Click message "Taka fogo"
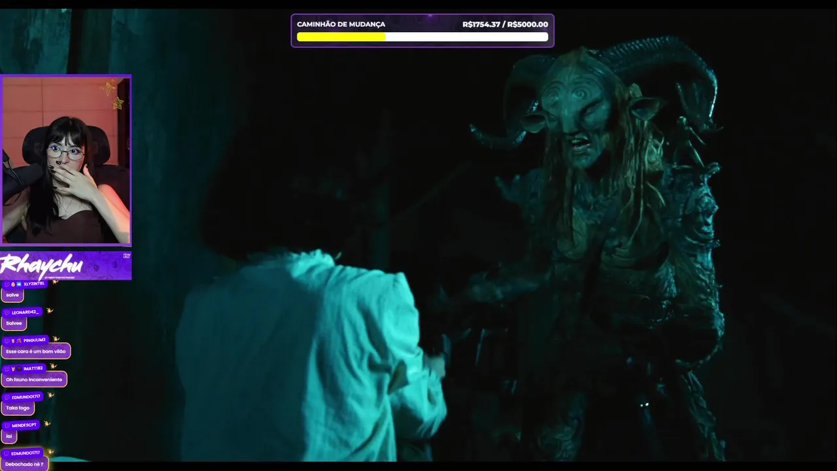The width and height of the screenshot is (837, 471). pyautogui.click(x=18, y=408)
